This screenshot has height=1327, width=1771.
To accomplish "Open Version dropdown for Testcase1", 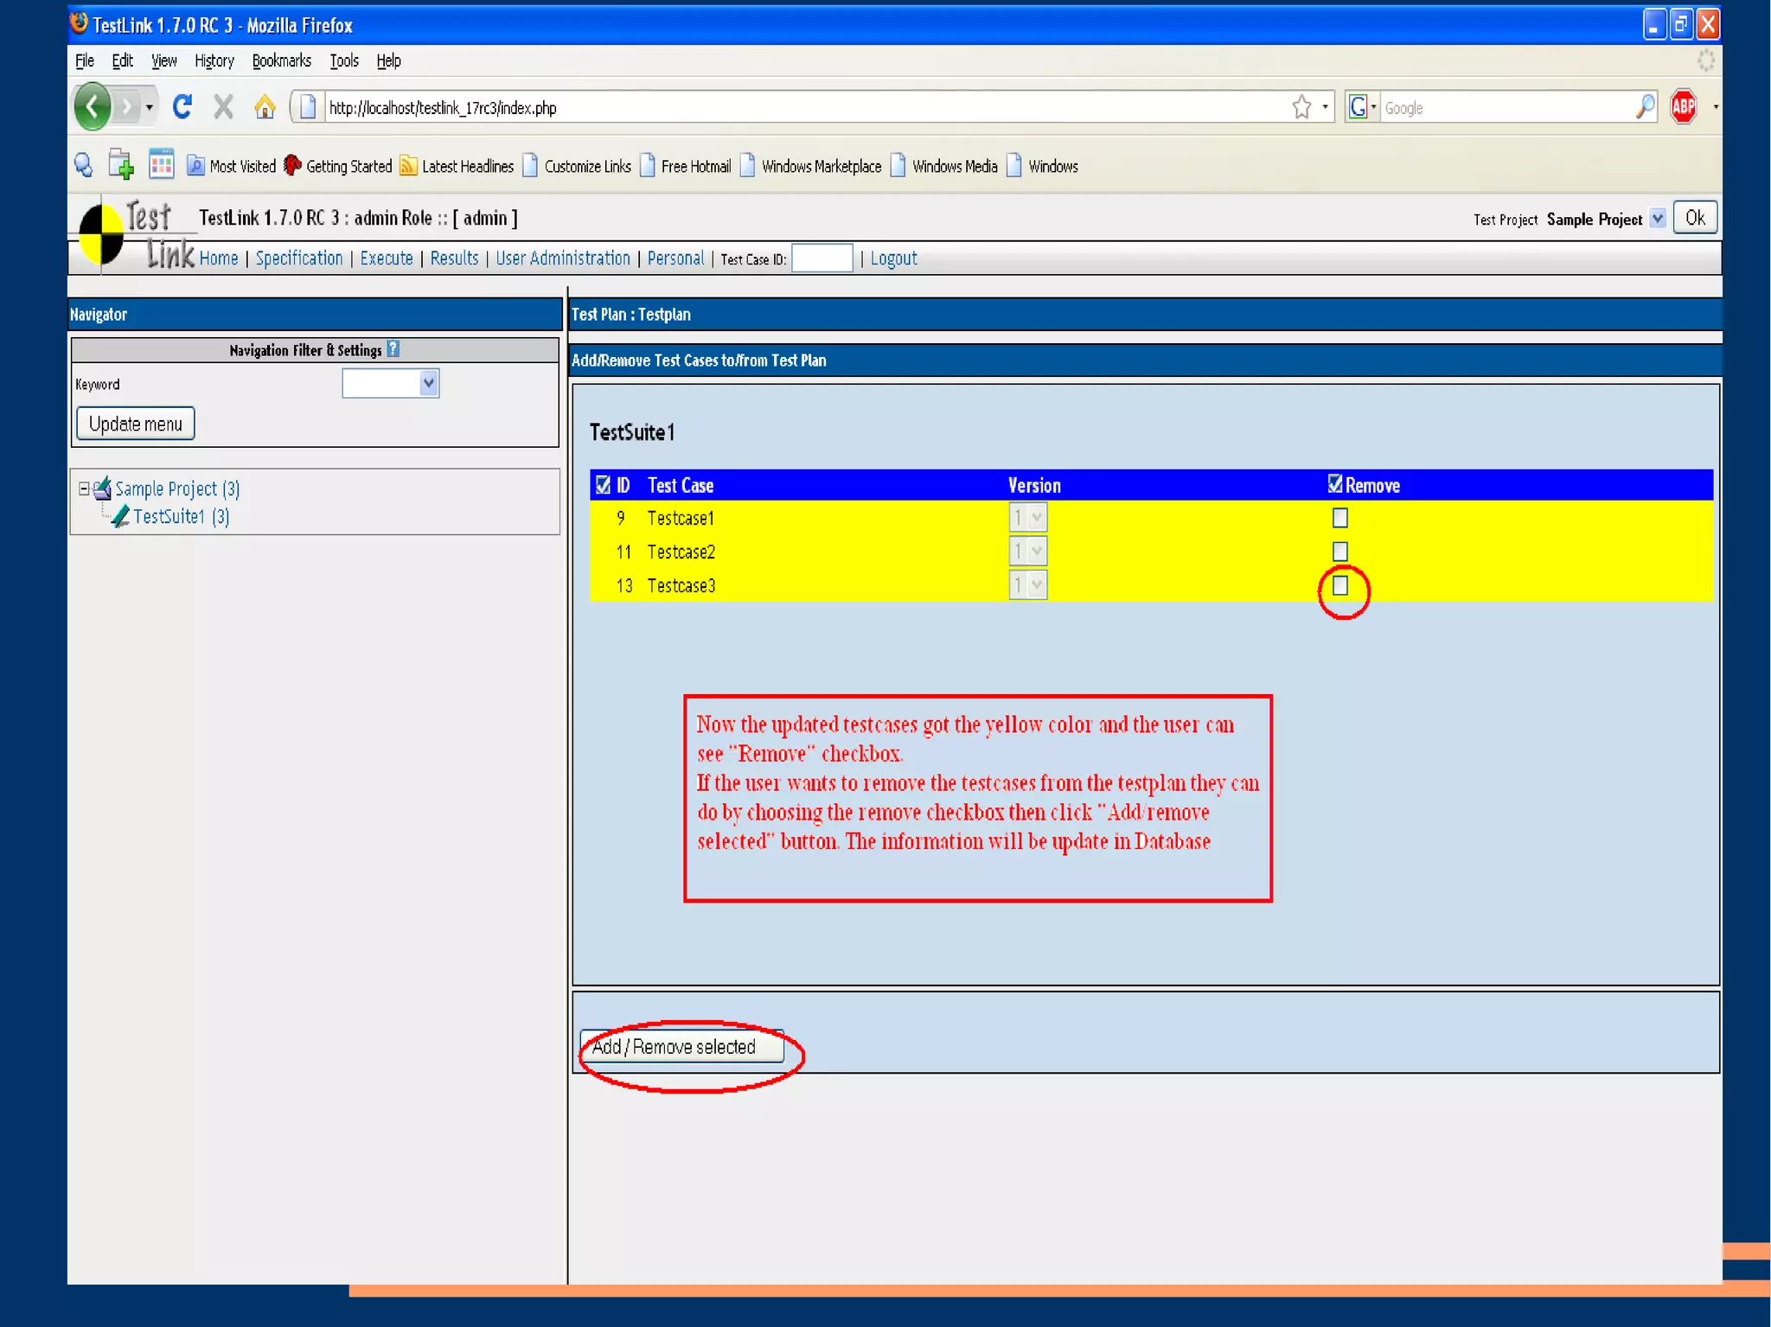I will point(1028,517).
